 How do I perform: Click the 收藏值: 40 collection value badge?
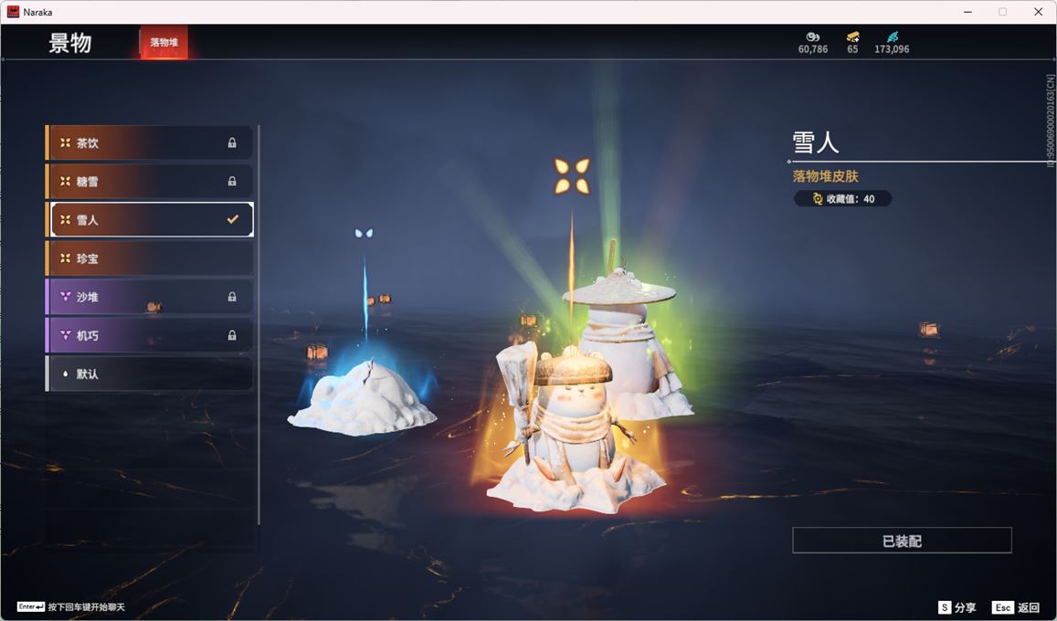click(x=842, y=199)
